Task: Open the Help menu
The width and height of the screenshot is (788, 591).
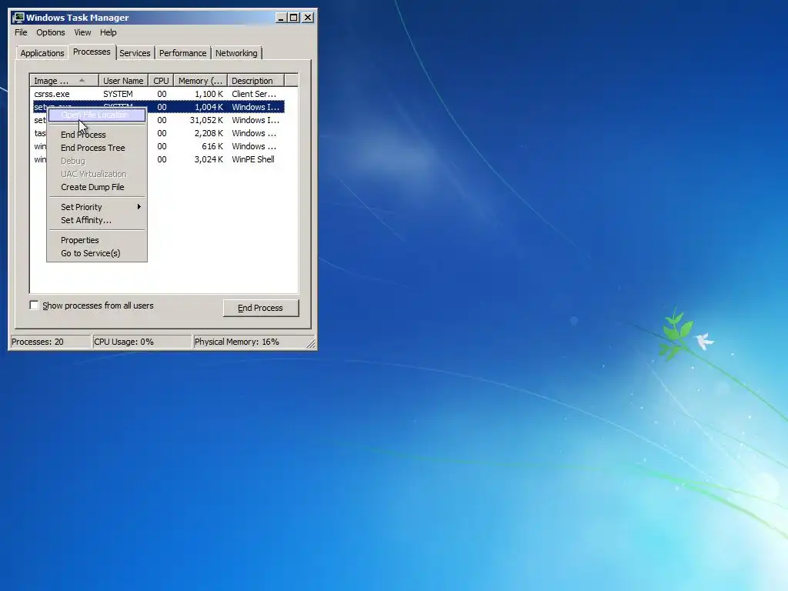Action: click(108, 32)
